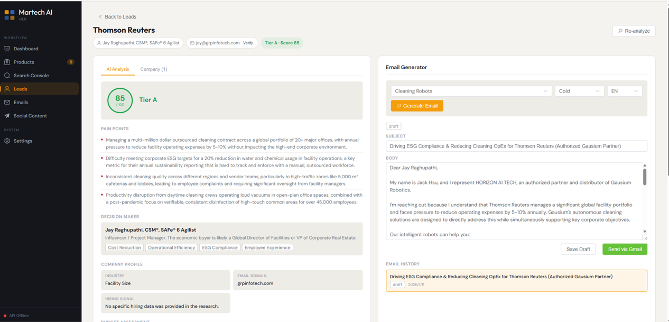The height and width of the screenshot is (322, 669).
Task: Click the Back to Leads arrow
Action: (x=100, y=17)
